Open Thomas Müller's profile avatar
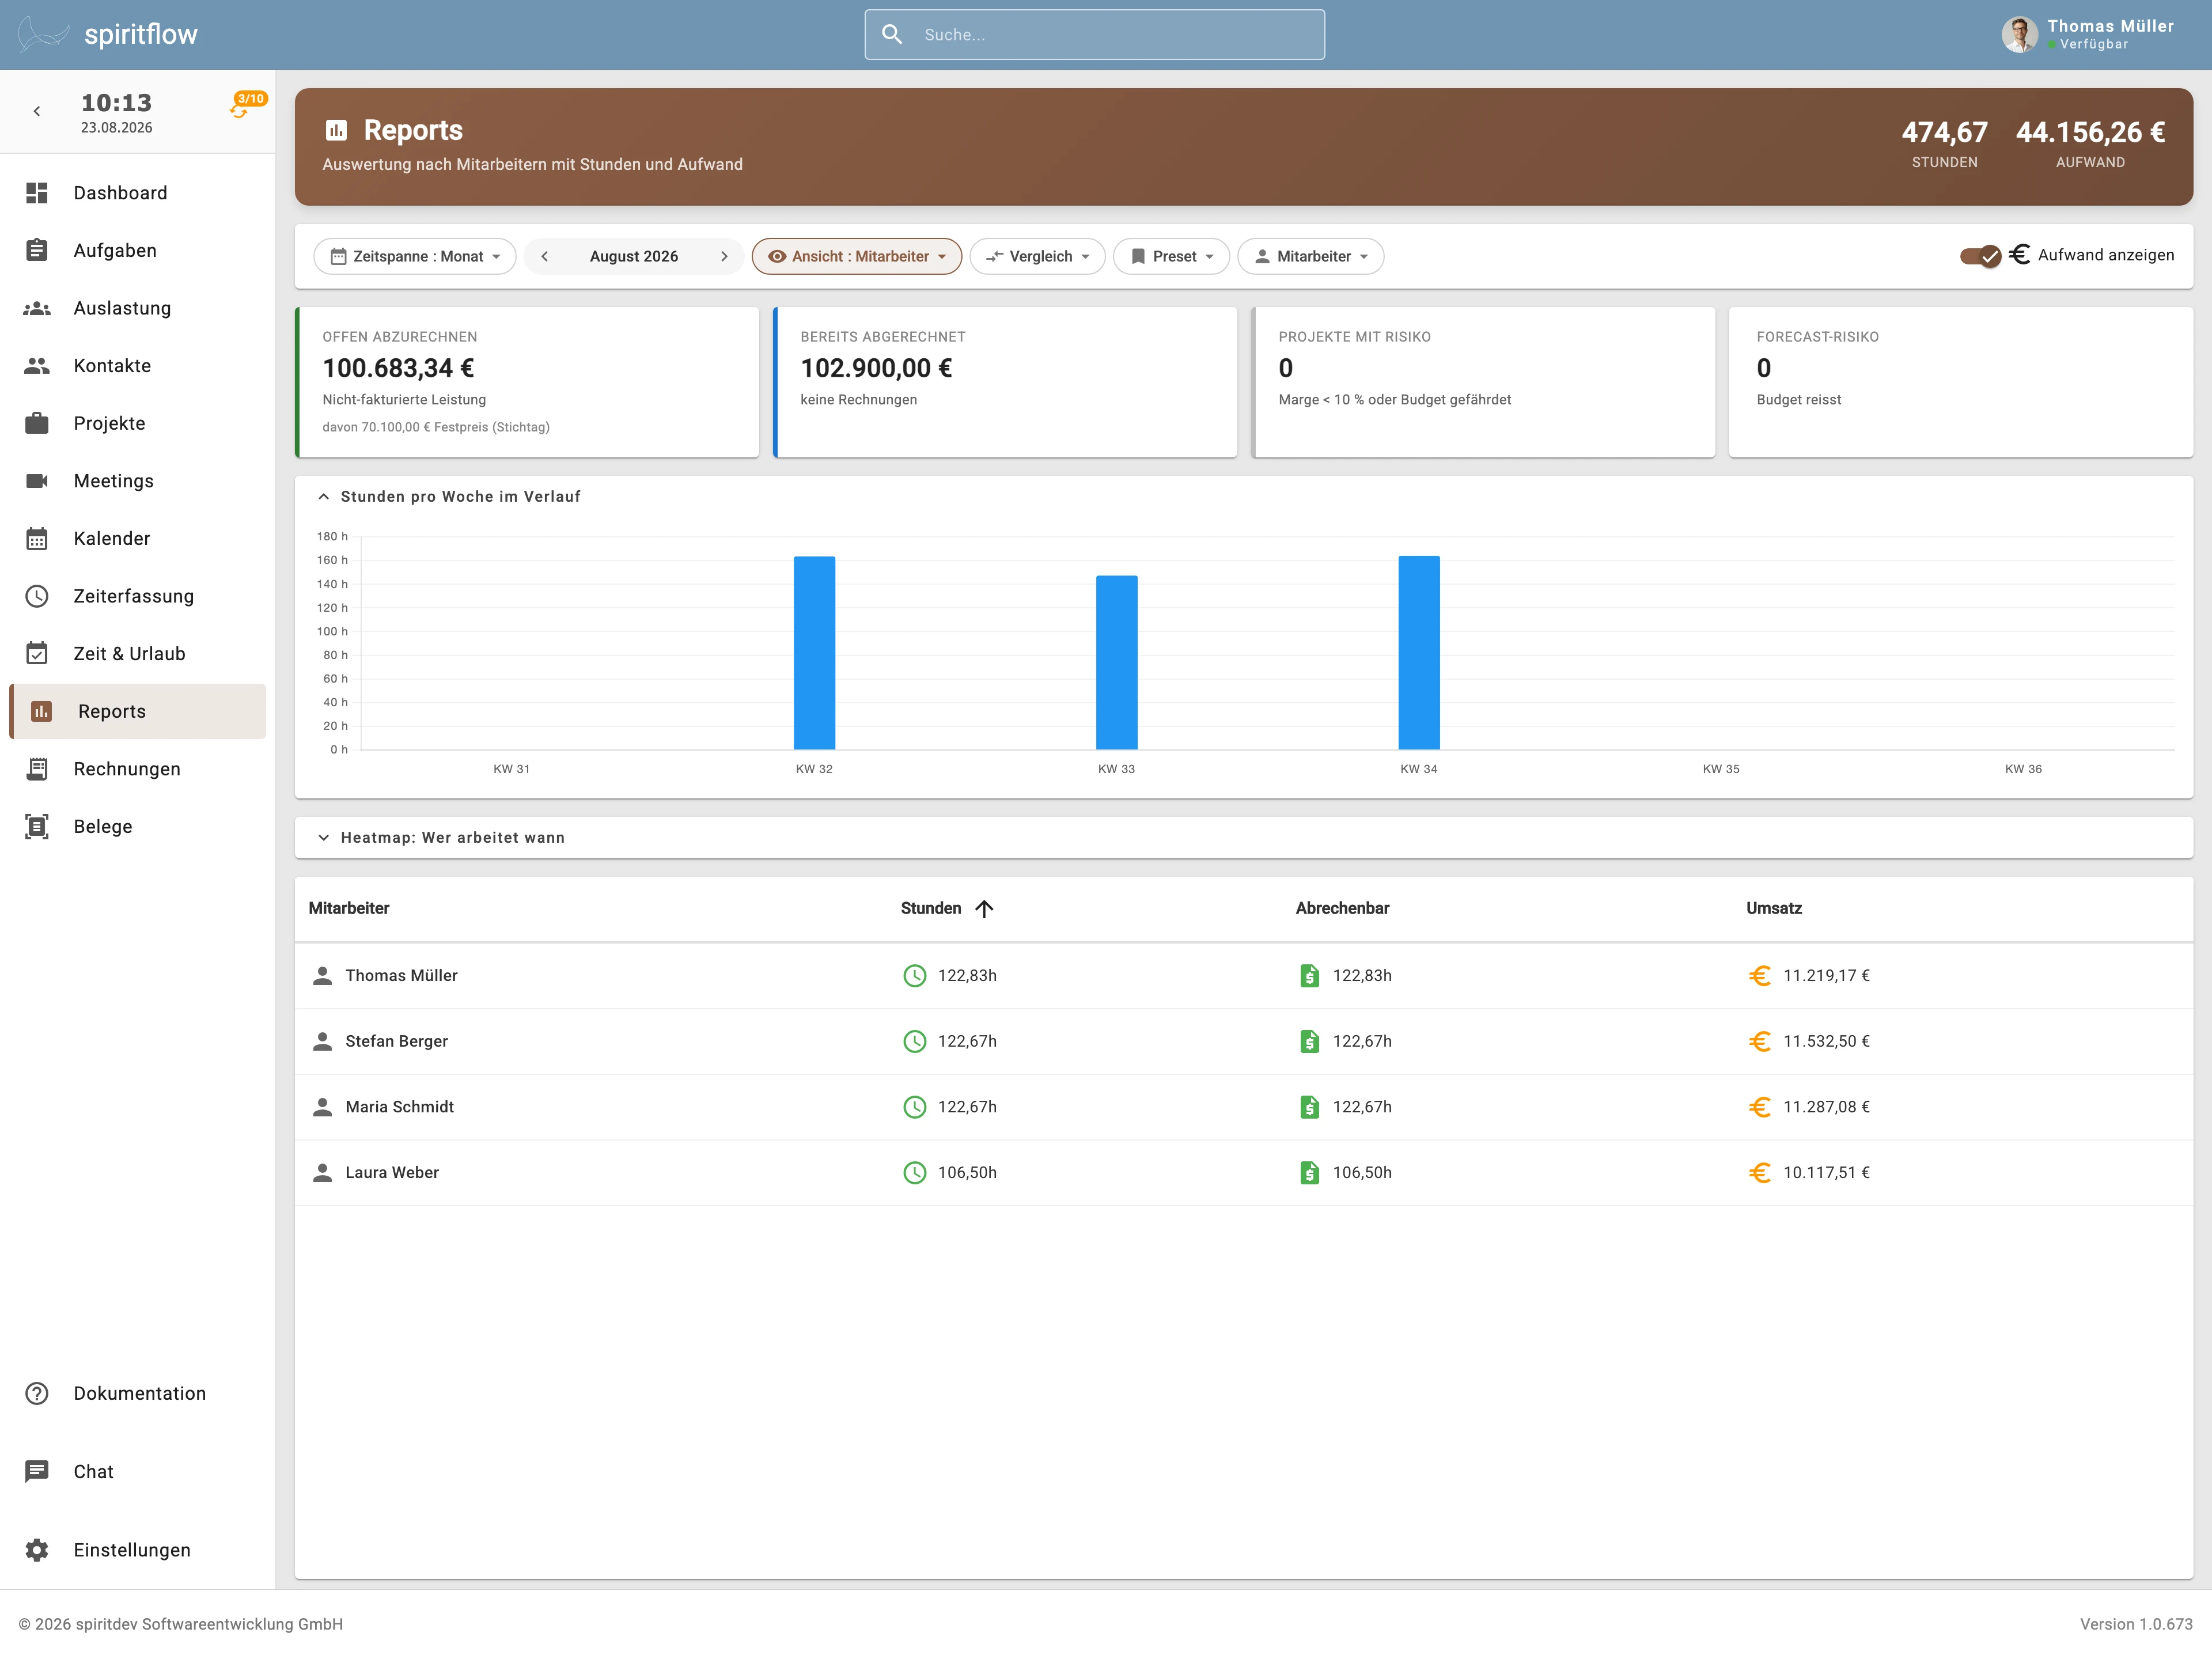Image resolution: width=2212 pixels, height=1659 pixels. (2019, 35)
